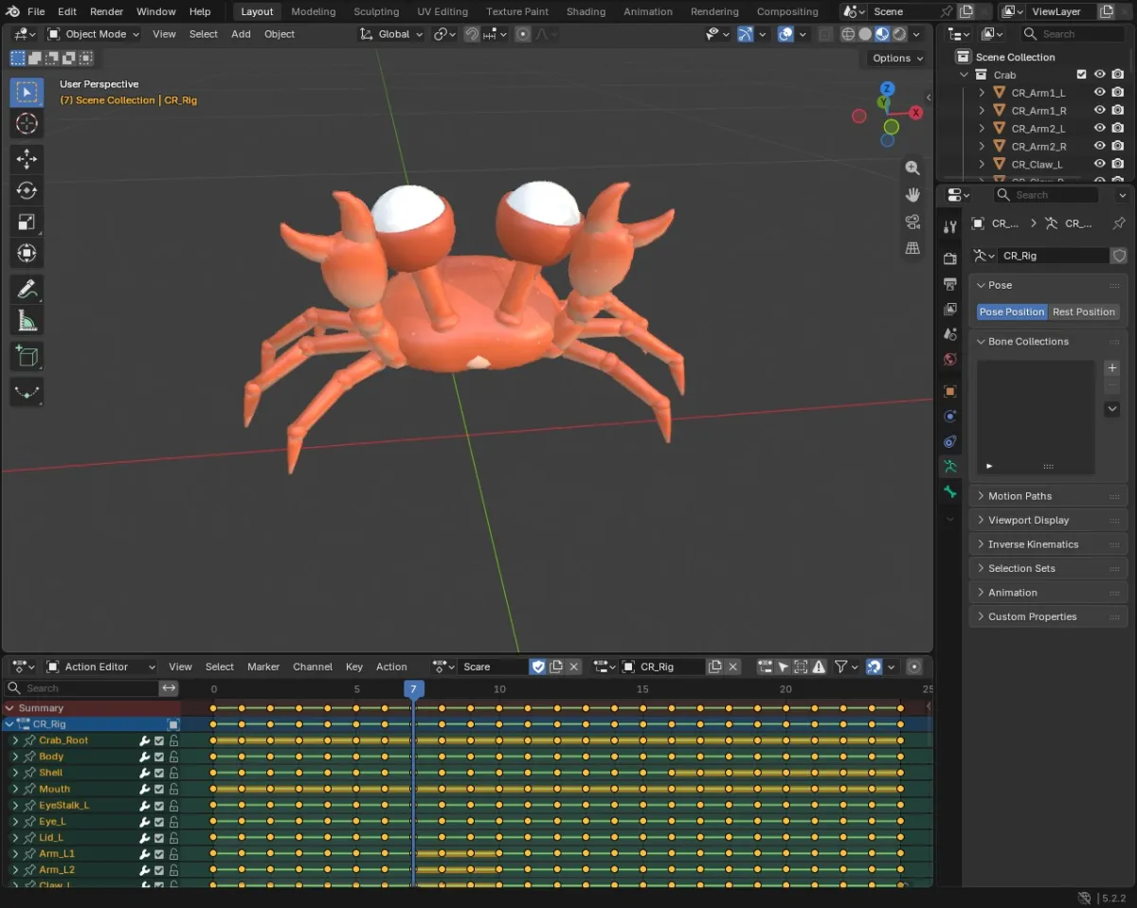The height and width of the screenshot is (908, 1137).
Task: Uncheck mute checkbox on Mouth channel
Action: click(159, 790)
